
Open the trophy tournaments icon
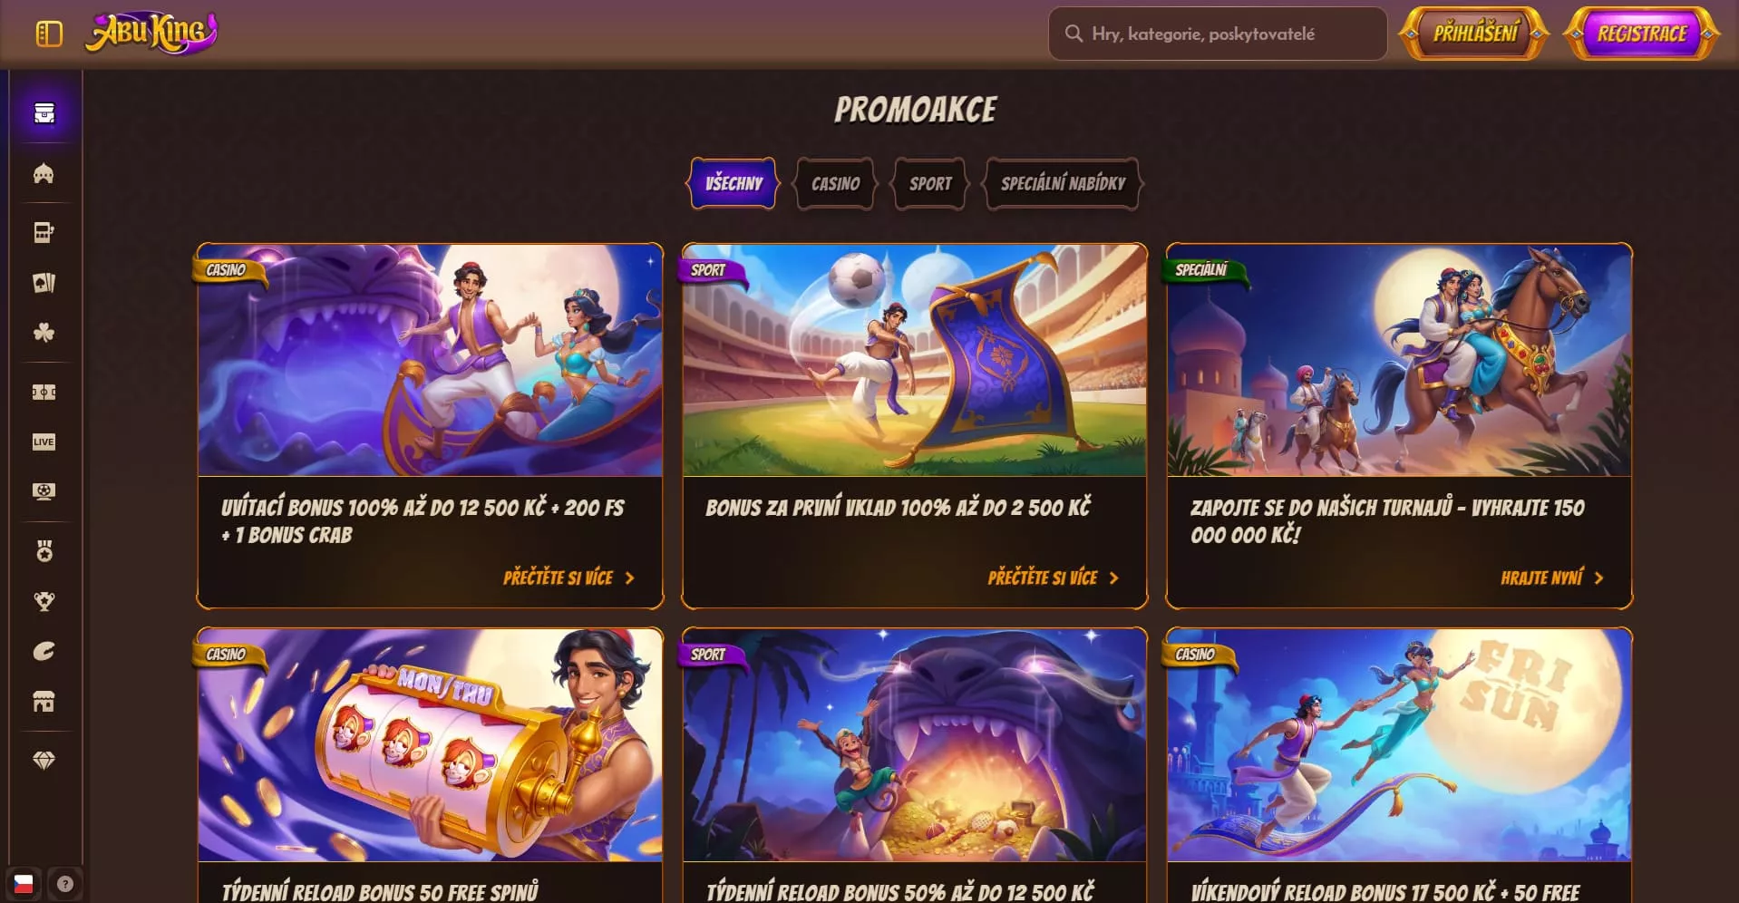click(x=44, y=601)
